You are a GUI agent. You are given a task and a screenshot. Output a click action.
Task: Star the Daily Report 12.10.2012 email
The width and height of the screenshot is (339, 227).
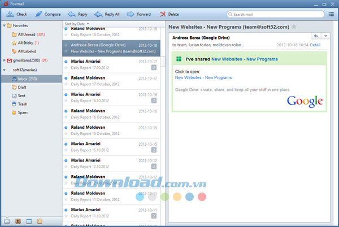pos(66,167)
